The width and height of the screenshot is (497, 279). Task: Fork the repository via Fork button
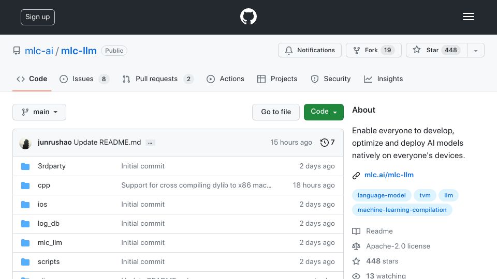click(374, 50)
